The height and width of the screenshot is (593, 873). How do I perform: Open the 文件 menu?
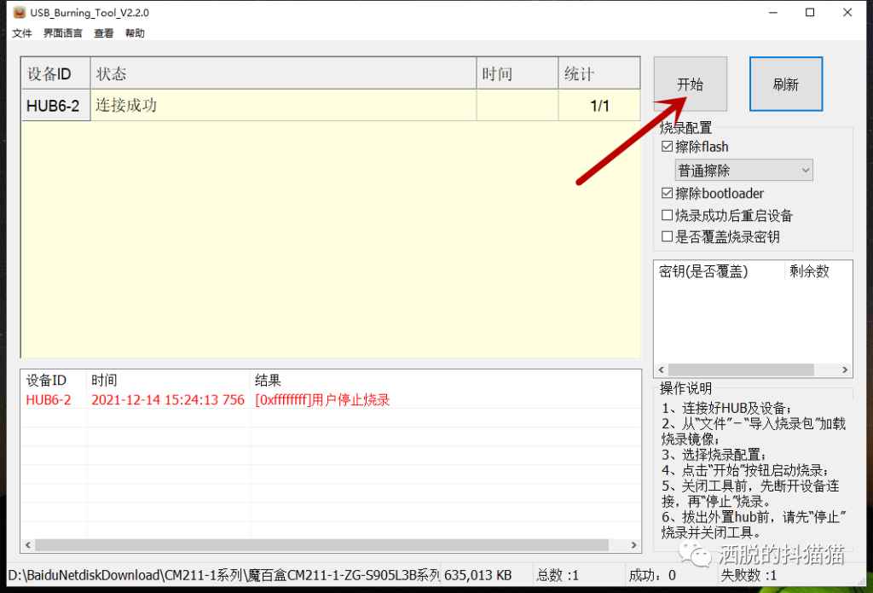point(22,33)
